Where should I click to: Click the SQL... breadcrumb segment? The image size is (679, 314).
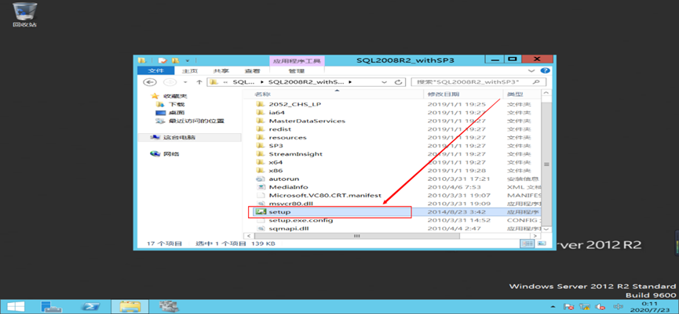coord(243,82)
